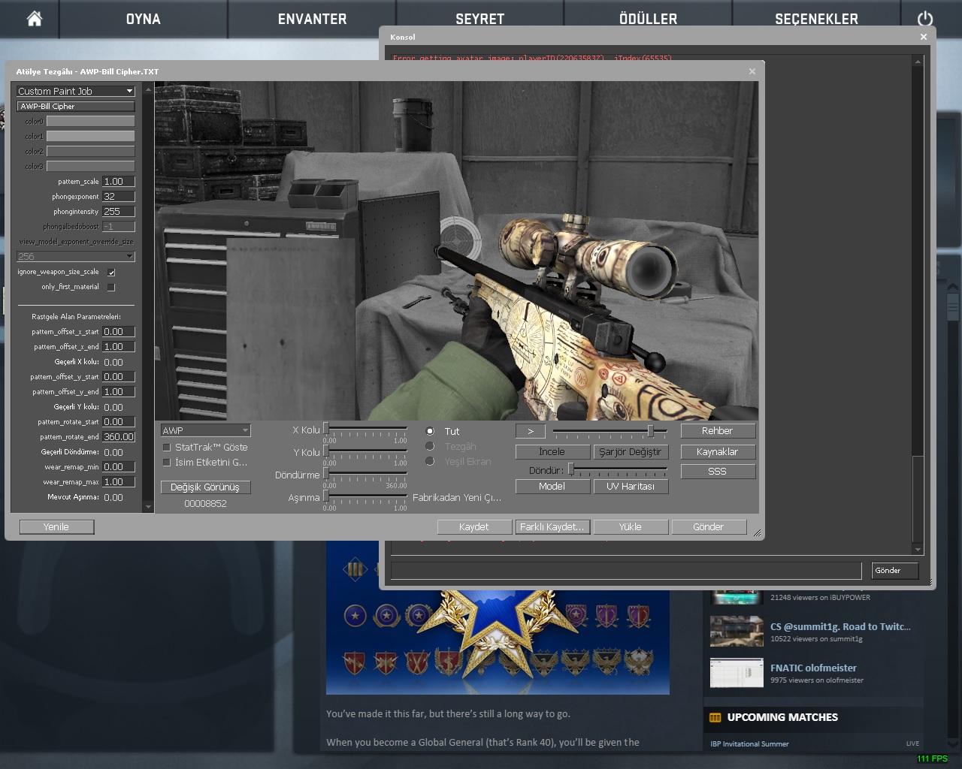Click the color0 swatch
Viewport: 962px width, 769px height.
tap(91, 121)
